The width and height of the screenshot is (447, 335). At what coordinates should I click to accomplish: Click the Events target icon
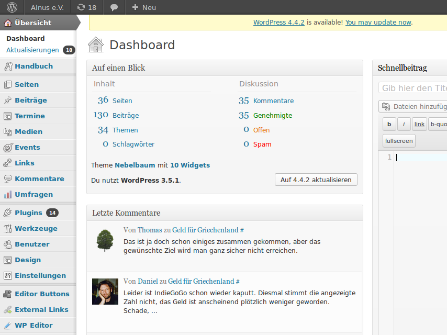pyautogui.click(x=8, y=148)
